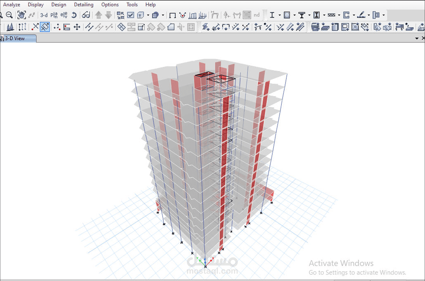Expand steel frame design dropdown arrow

(x=280, y=15)
